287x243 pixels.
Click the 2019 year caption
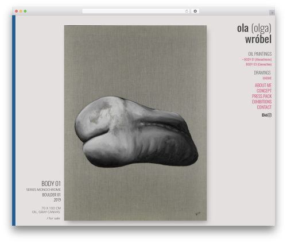pos(57,200)
